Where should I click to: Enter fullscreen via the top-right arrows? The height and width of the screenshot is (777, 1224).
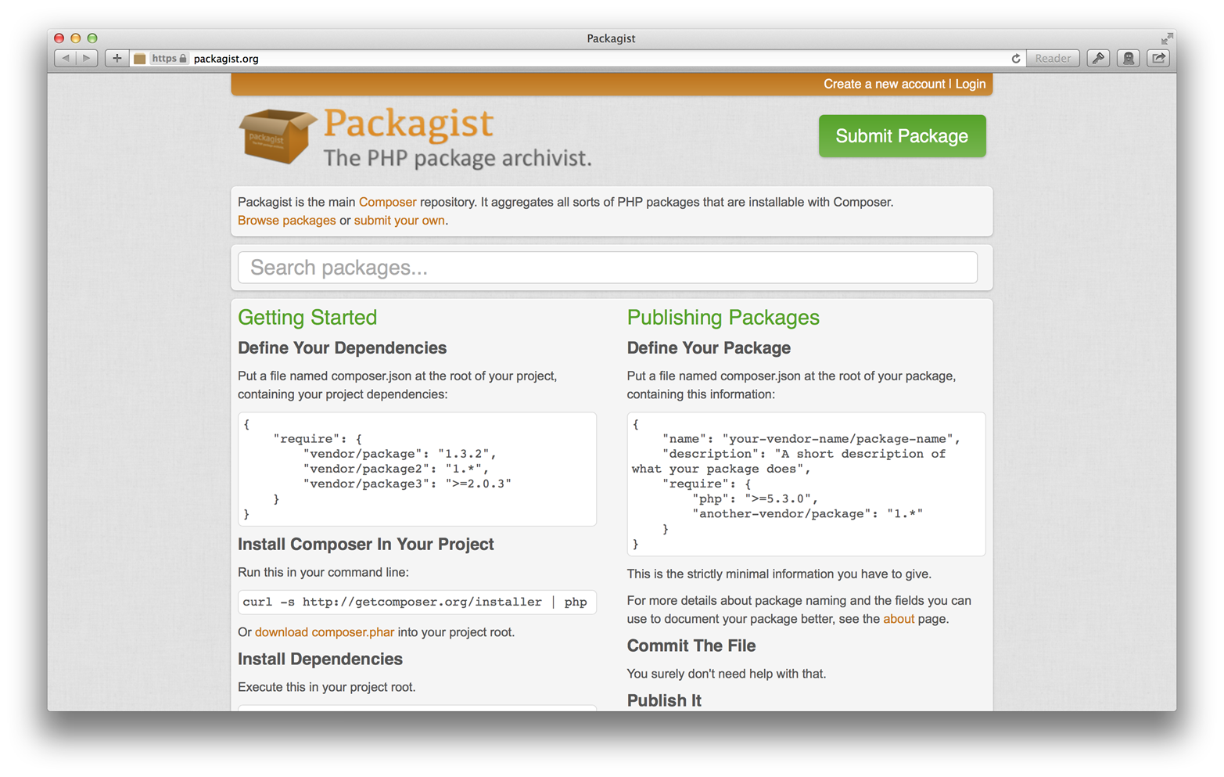pyautogui.click(x=1167, y=37)
